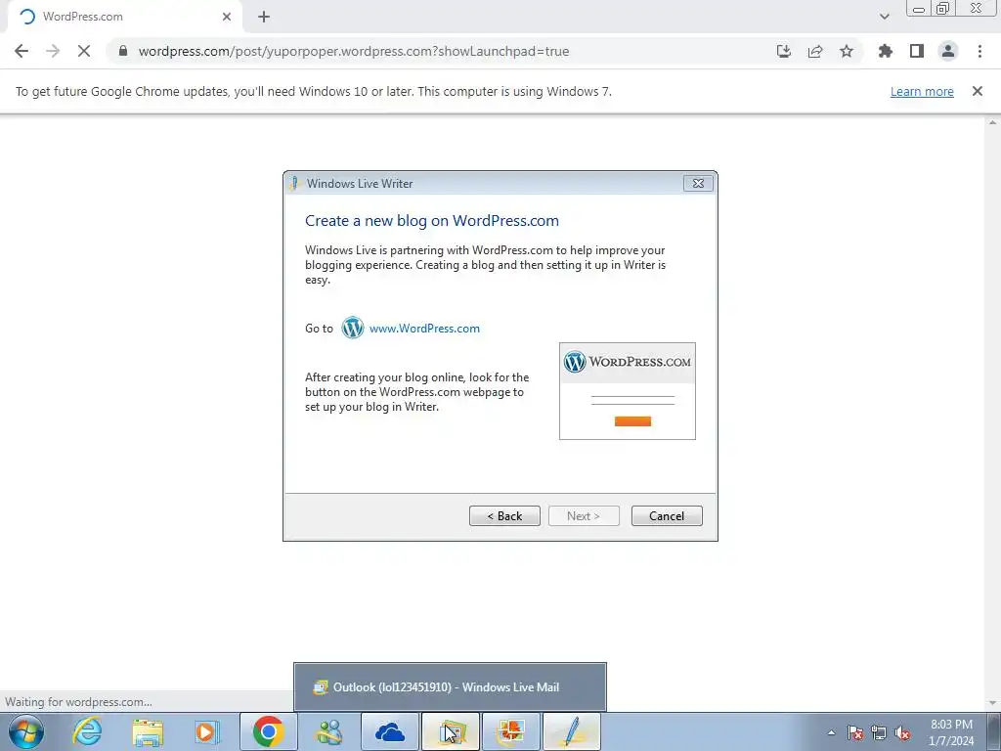Bookmark the page with the star icon
Image resolution: width=1001 pixels, height=751 pixels.
click(847, 51)
